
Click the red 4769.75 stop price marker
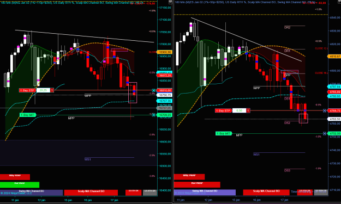334,110
